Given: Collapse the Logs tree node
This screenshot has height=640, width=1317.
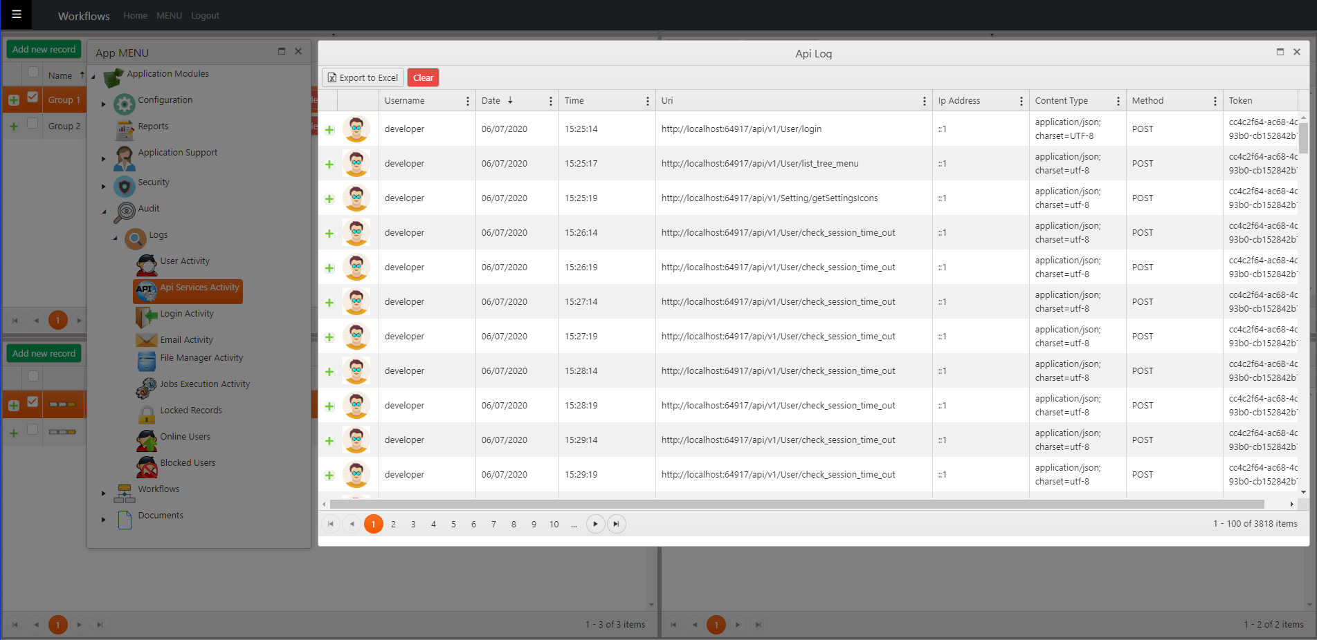Looking at the screenshot, I should pyautogui.click(x=116, y=238).
